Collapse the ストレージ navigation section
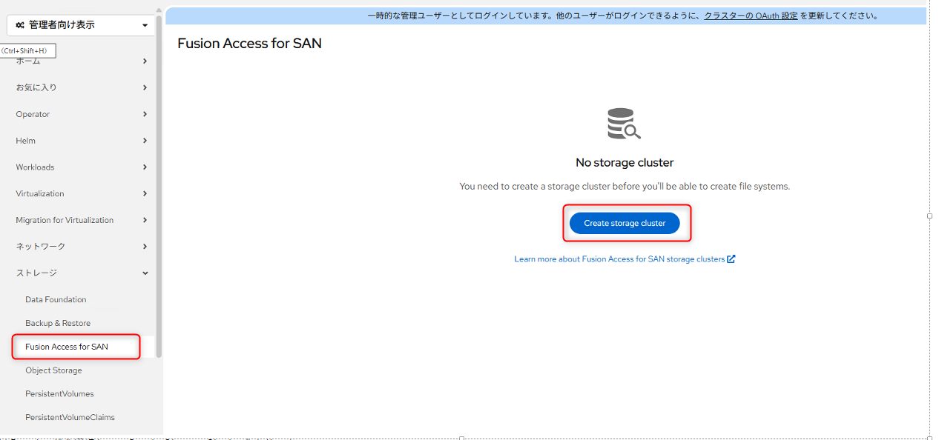The width and height of the screenshot is (939, 440). tap(82, 273)
